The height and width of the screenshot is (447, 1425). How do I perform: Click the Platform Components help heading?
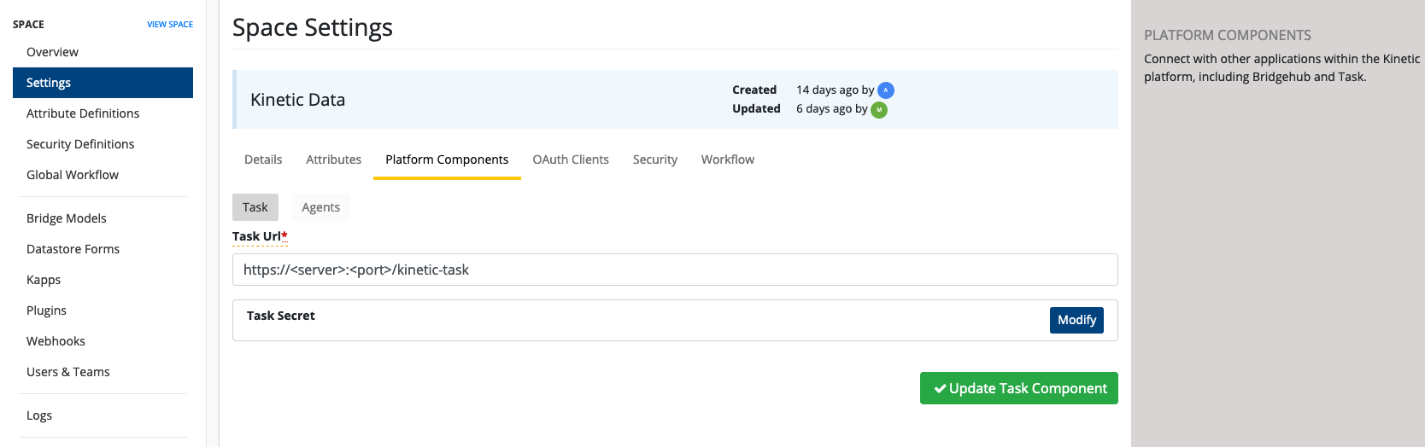1228,35
